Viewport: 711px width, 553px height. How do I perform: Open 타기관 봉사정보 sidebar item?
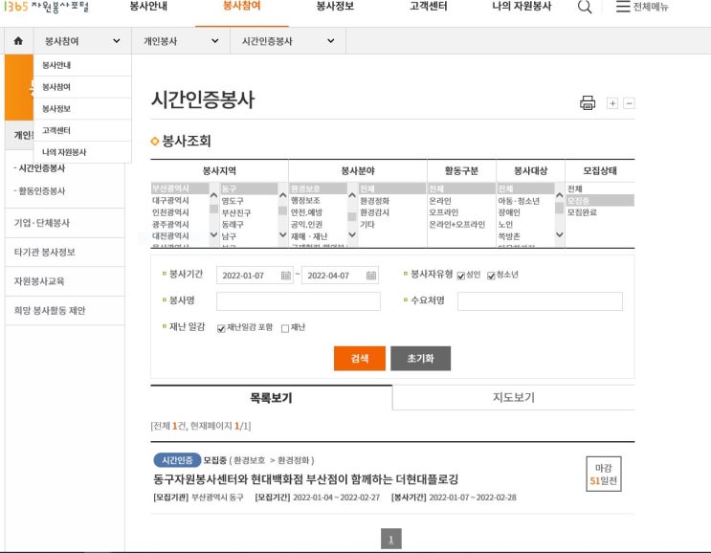64,253
